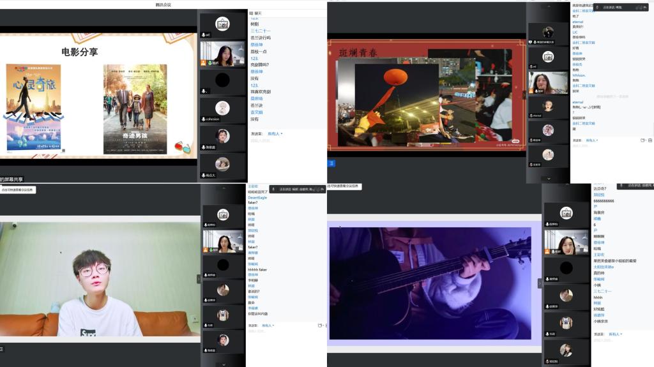Open the 所有人 recipient dropdown in the movie-sharing chat
The image size is (654, 367).
click(275, 134)
